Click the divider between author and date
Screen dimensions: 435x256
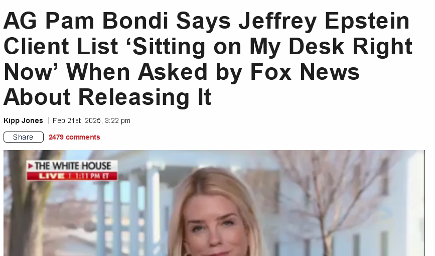pos(48,120)
